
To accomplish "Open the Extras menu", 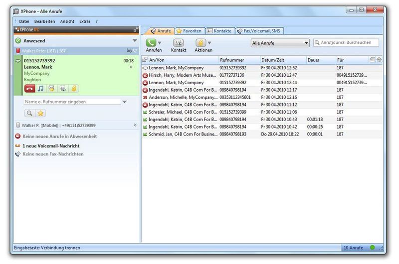I will pyautogui.click(x=85, y=21).
